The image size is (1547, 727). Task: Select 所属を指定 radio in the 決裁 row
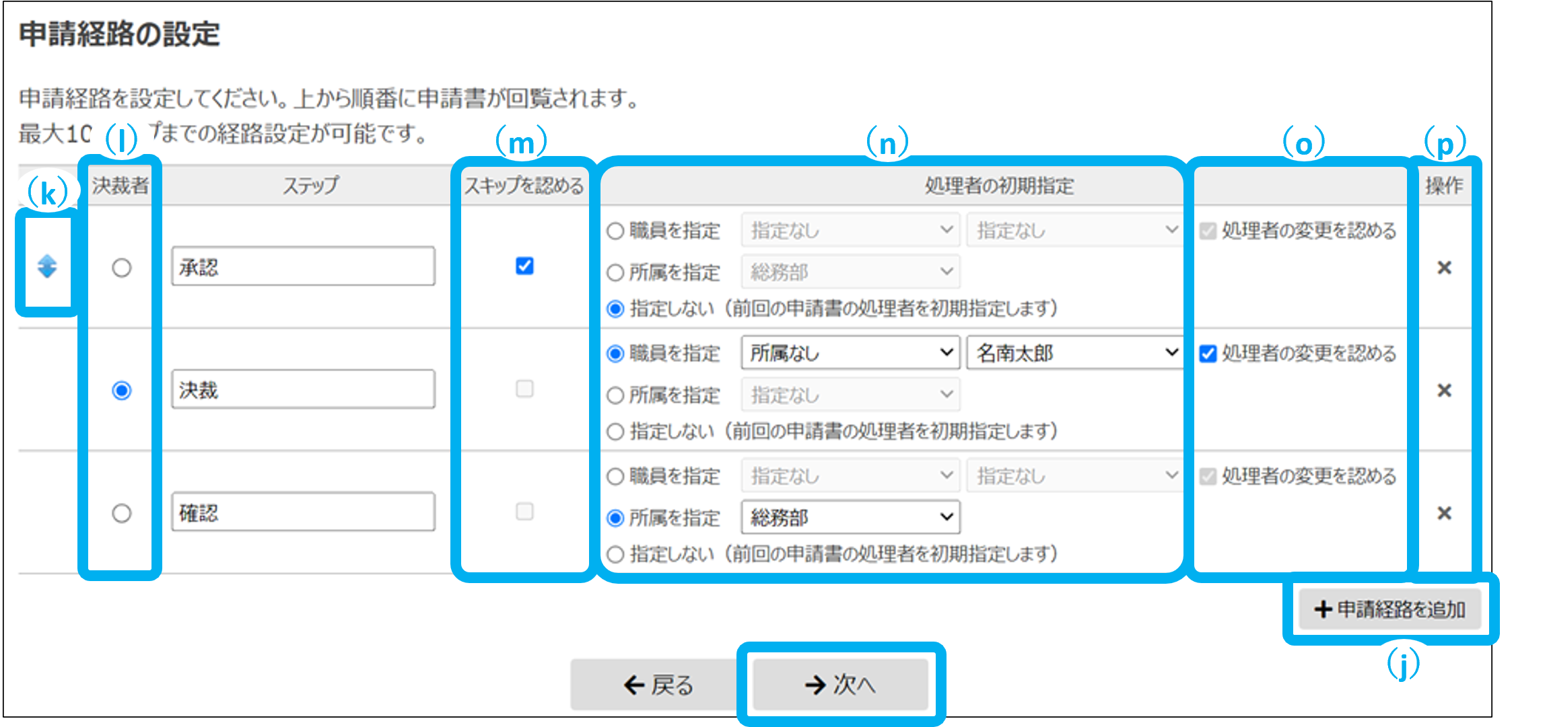click(x=615, y=395)
